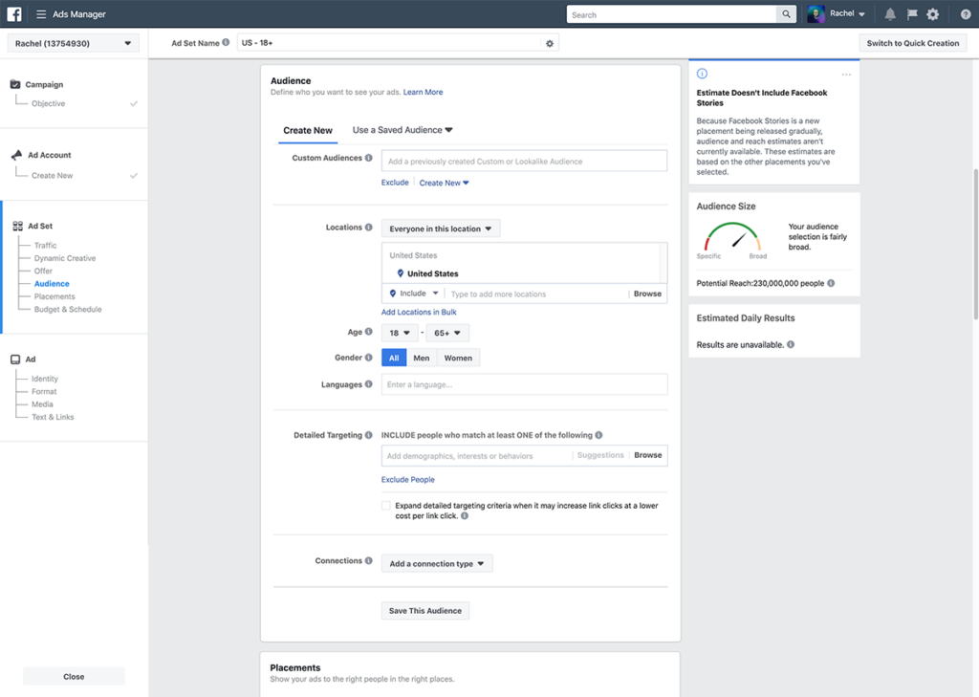Open the settings gear in top bar
Image resolution: width=979 pixels, height=697 pixels.
pos(933,14)
